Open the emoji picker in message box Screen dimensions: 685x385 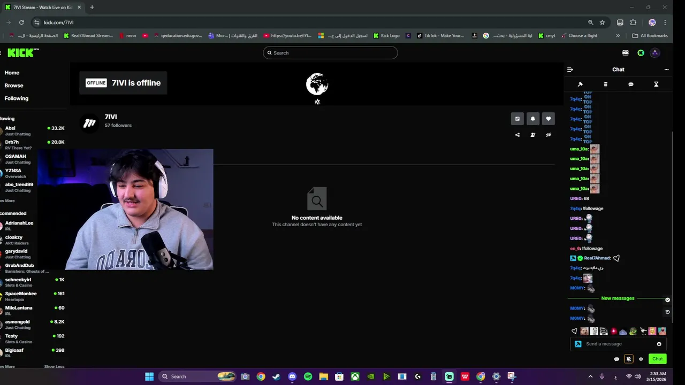(x=659, y=344)
